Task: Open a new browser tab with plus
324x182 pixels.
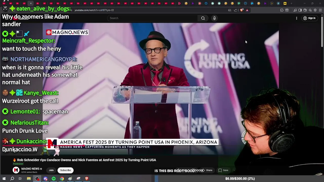Action: click(291, 3)
